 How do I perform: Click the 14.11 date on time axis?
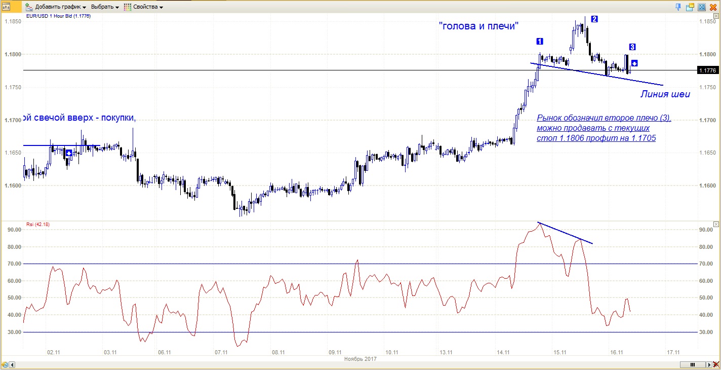pos(503,352)
